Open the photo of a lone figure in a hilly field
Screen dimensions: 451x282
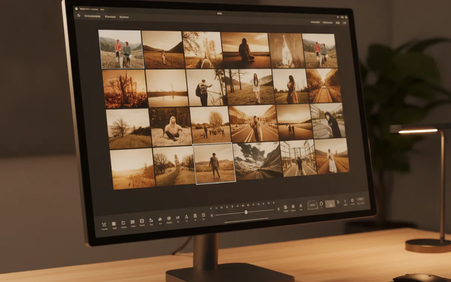click(164, 50)
